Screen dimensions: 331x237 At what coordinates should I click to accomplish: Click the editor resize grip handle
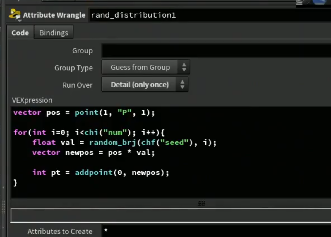coord(201,203)
